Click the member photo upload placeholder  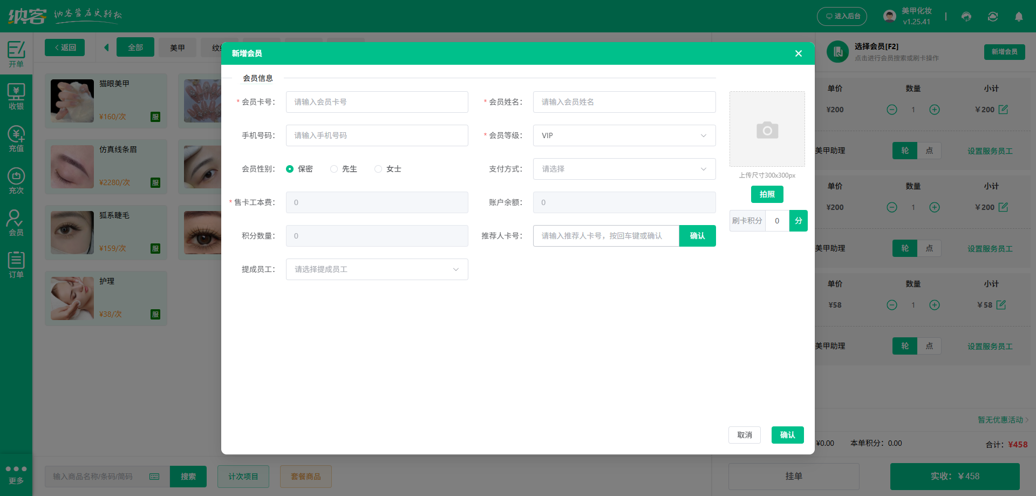pyautogui.click(x=767, y=129)
